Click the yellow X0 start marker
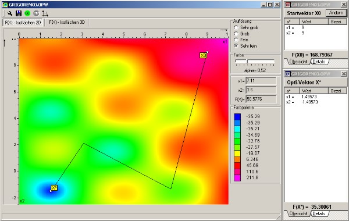 (203, 55)
